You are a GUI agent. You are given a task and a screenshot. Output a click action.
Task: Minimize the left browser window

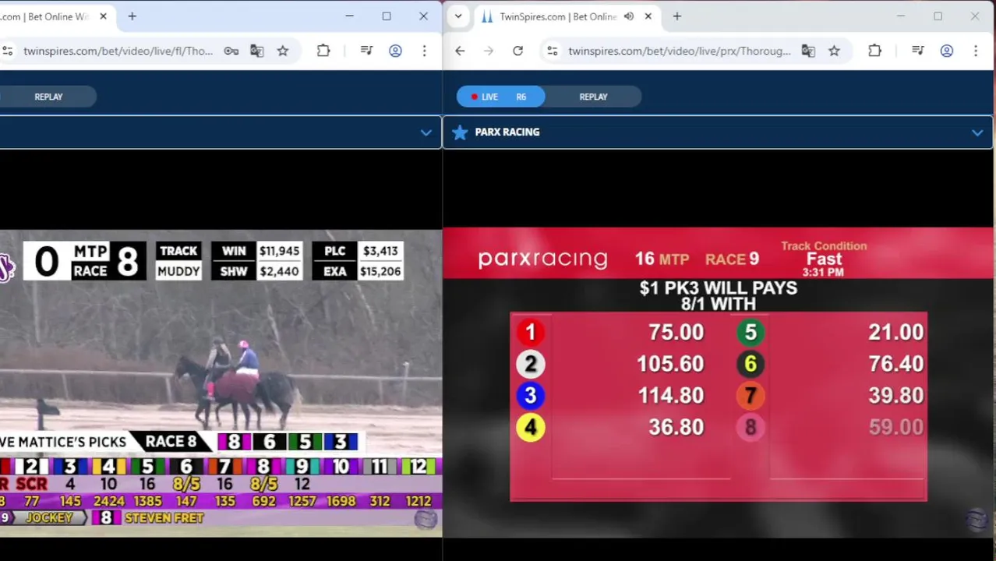tap(349, 16)
